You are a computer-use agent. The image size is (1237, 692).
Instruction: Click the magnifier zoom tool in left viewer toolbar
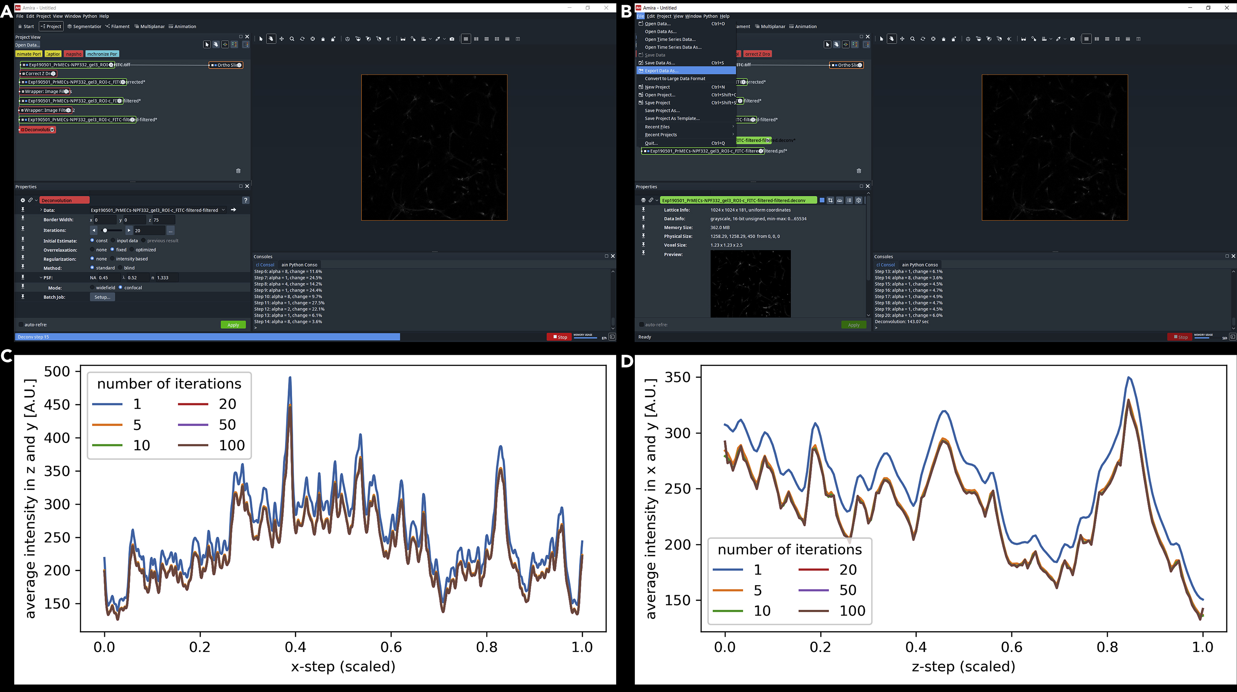tap(292, 39)
